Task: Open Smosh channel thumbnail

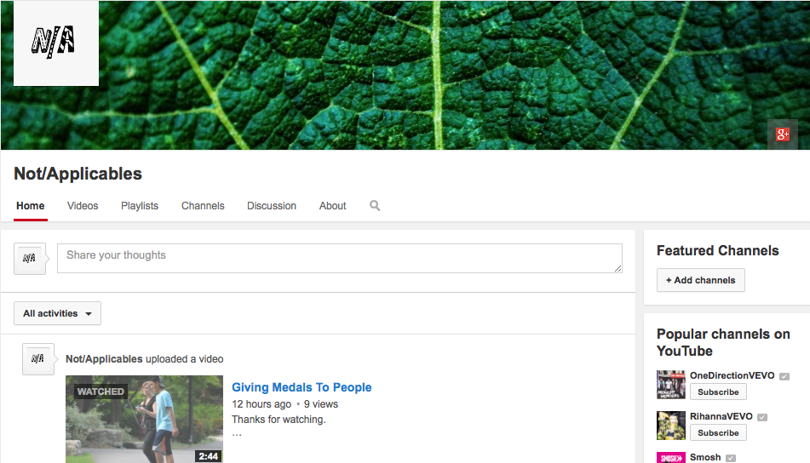Action: pyautogui.click(x=670, y=457)
